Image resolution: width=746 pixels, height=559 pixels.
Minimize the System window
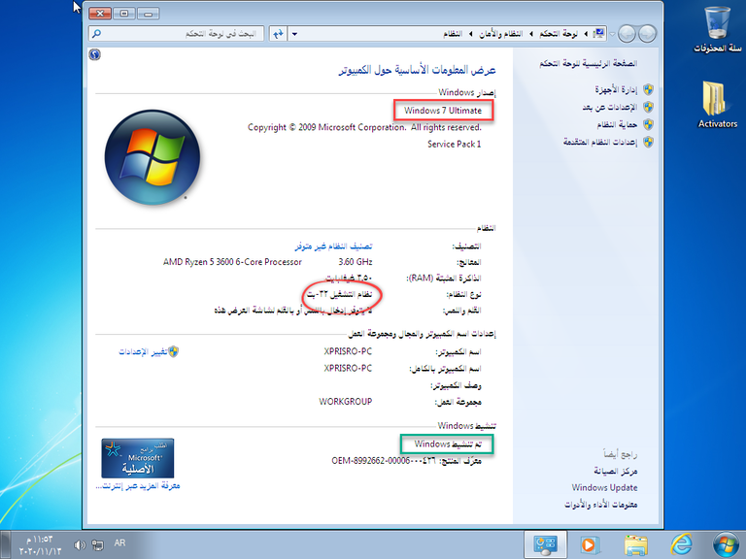tap(149, 14)
